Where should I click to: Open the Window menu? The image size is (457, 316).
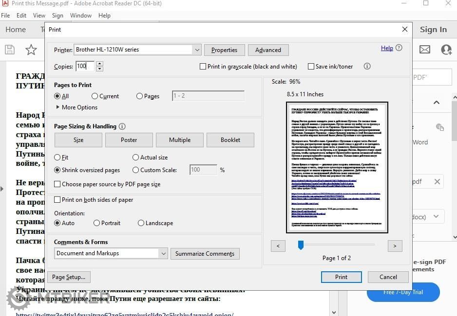[80, 16]
